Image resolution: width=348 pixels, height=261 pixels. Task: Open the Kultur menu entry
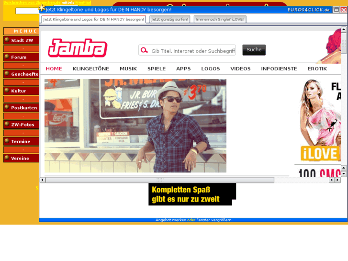[x=22, y=91]
